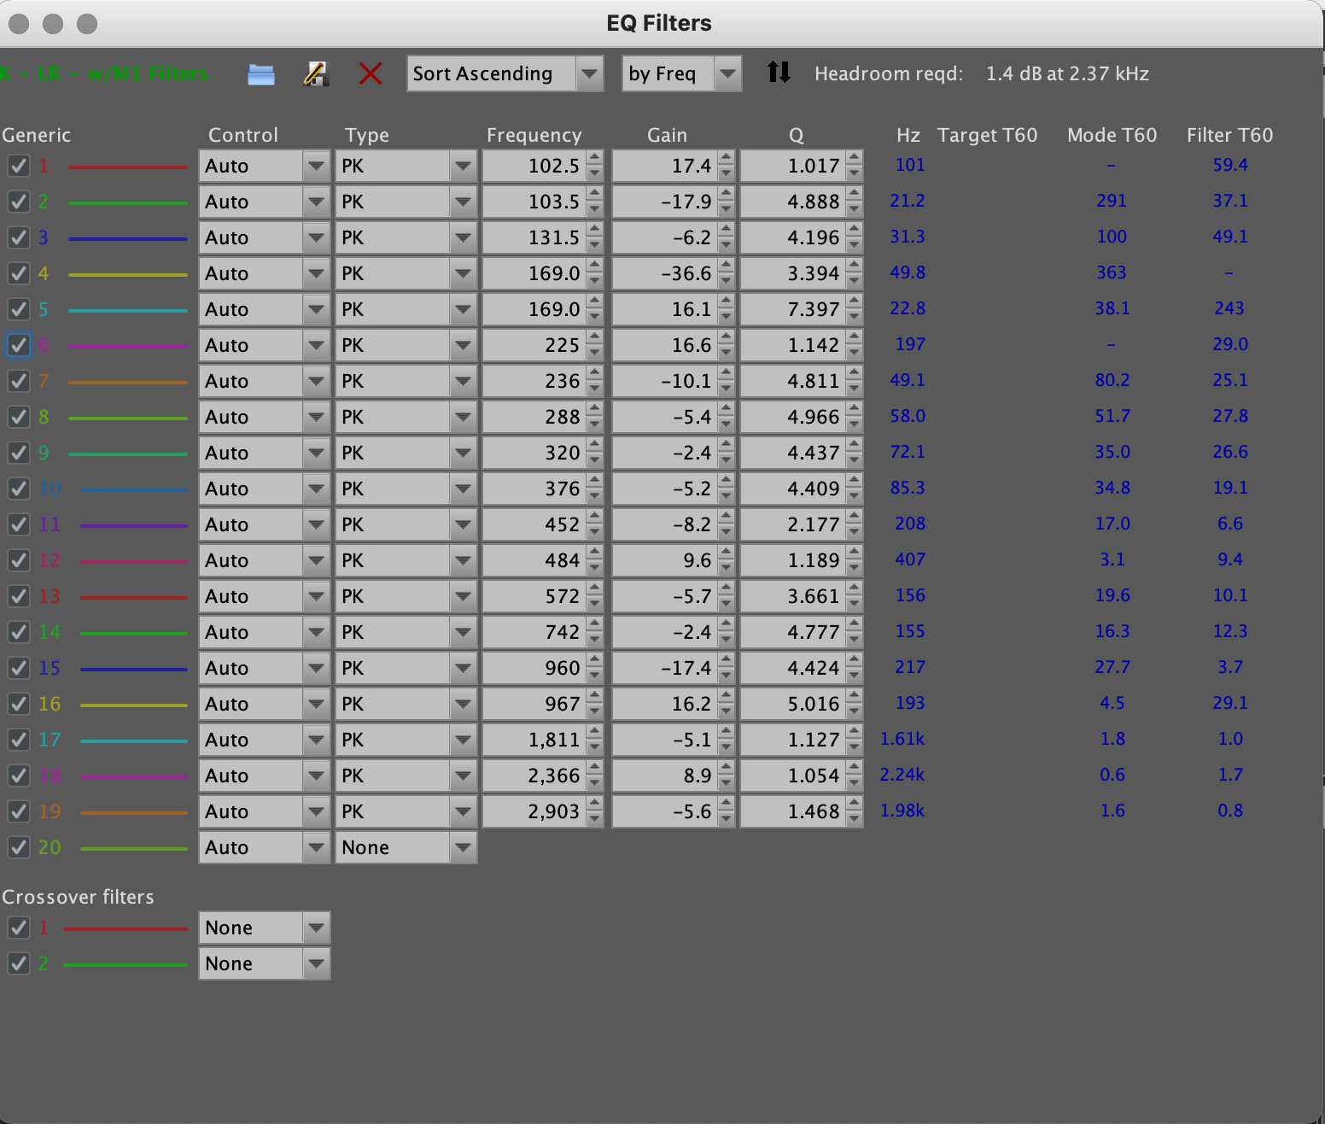Toggle the checkbox for filter 12
1325x1124 pixels.
(19, 560)
